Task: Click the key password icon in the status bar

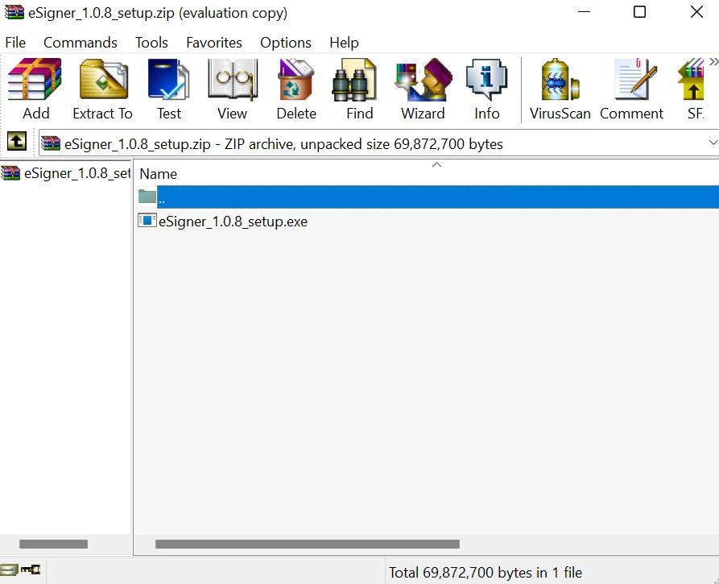Action: (x=31, y=570)
